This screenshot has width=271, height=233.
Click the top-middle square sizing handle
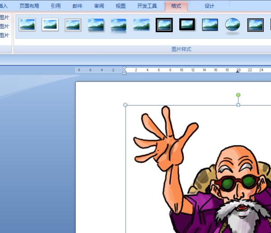point(238,105)
